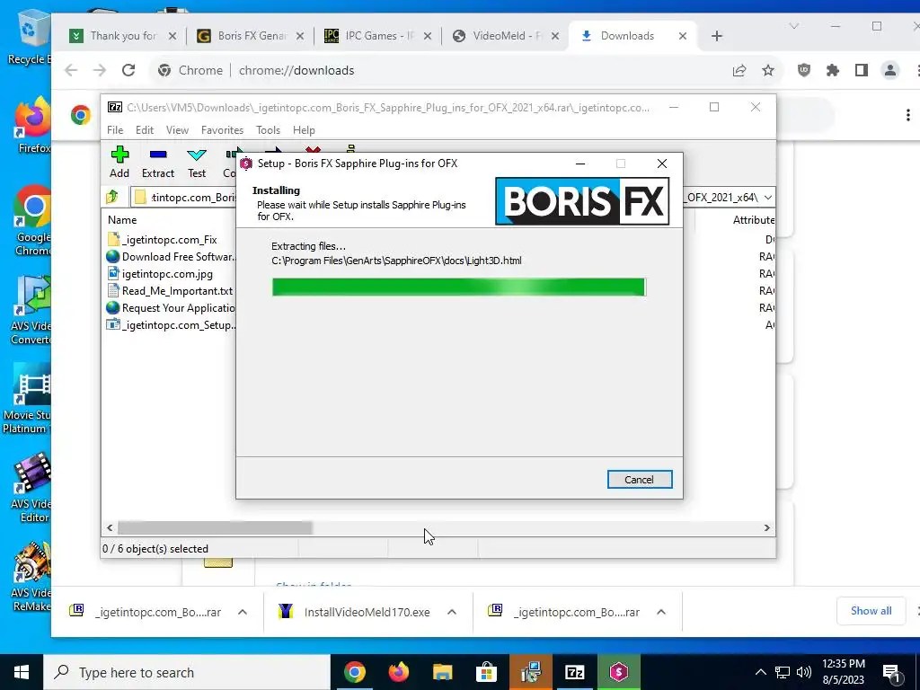Viewport: 920px width, 690px height.
Task: Switch to the IPC Games tab
Action: click(378, 36)
